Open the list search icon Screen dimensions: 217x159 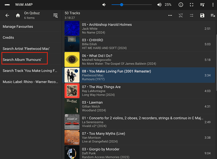[x=56, y=16]
